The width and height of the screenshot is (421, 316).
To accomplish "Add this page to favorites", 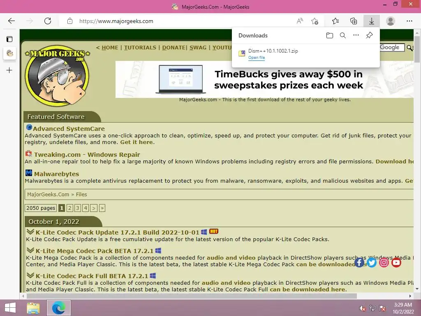I will tap(315, 21).
